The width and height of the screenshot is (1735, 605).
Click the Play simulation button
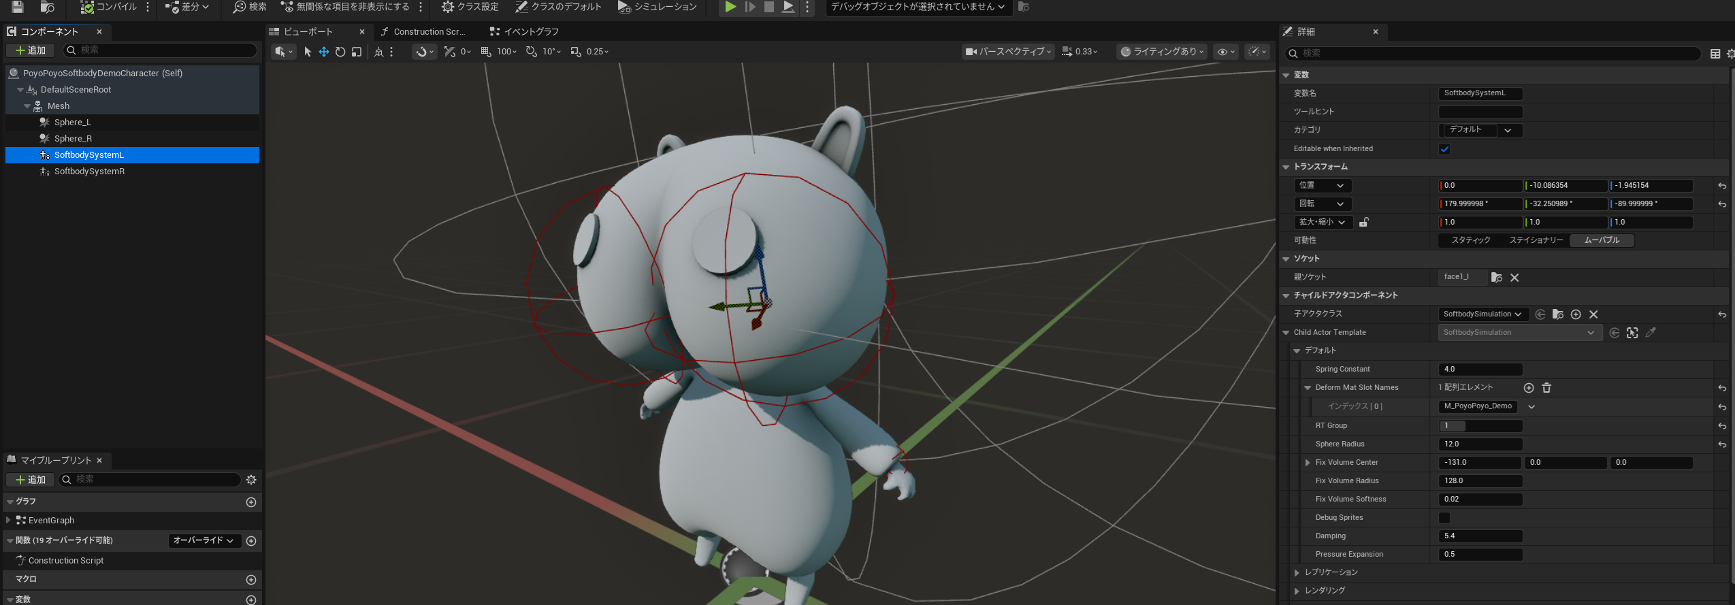(x=730, y=7)
